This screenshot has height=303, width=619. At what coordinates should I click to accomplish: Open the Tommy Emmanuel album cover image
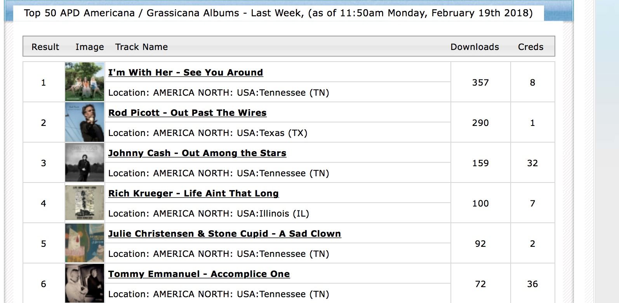[85, 284]
